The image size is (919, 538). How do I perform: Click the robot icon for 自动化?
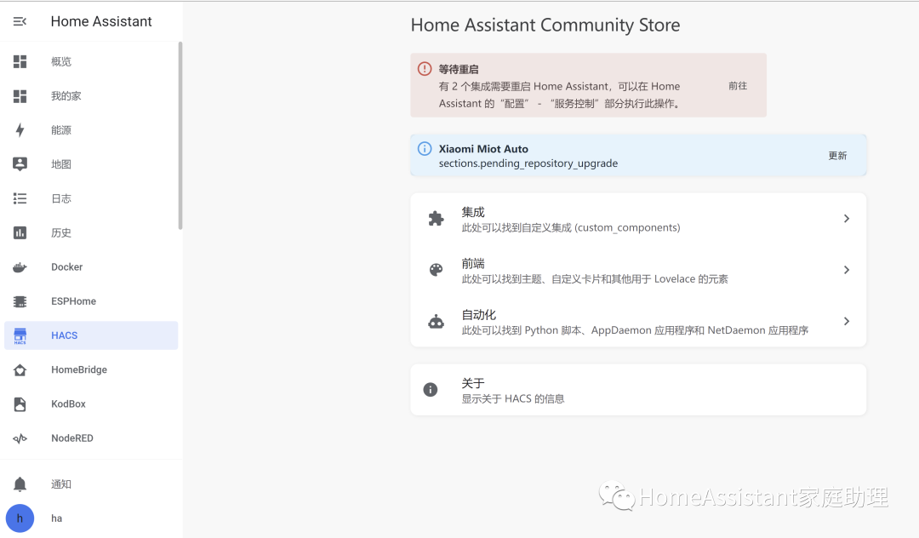(x=436, y=321)
